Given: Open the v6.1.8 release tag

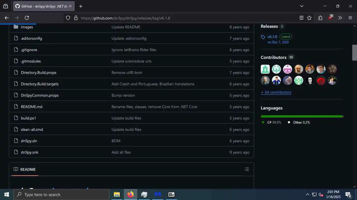Looking at the screenshot, I should point(272,37).
